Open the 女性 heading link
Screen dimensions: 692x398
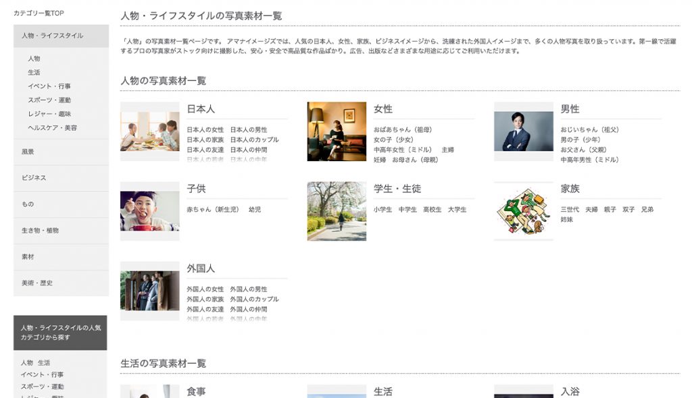(383, 109)
